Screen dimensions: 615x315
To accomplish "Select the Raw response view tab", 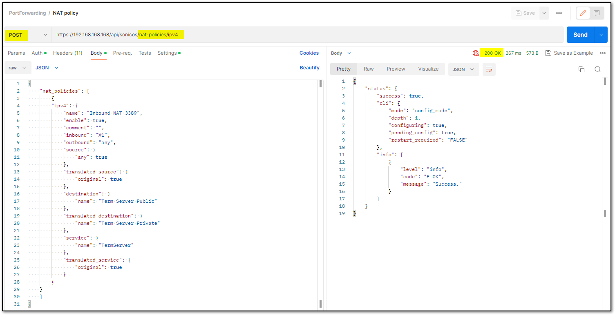I will (x=369, y=69).
